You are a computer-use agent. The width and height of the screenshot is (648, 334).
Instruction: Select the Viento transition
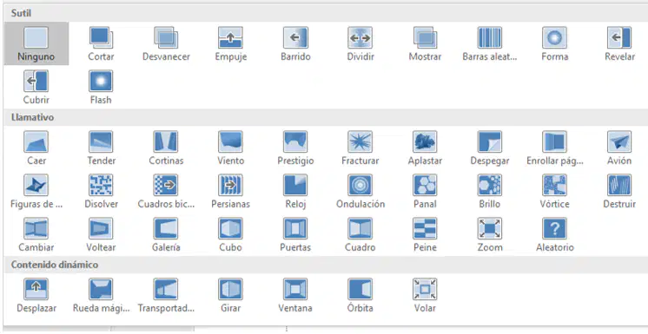click(x=230, y=147)
